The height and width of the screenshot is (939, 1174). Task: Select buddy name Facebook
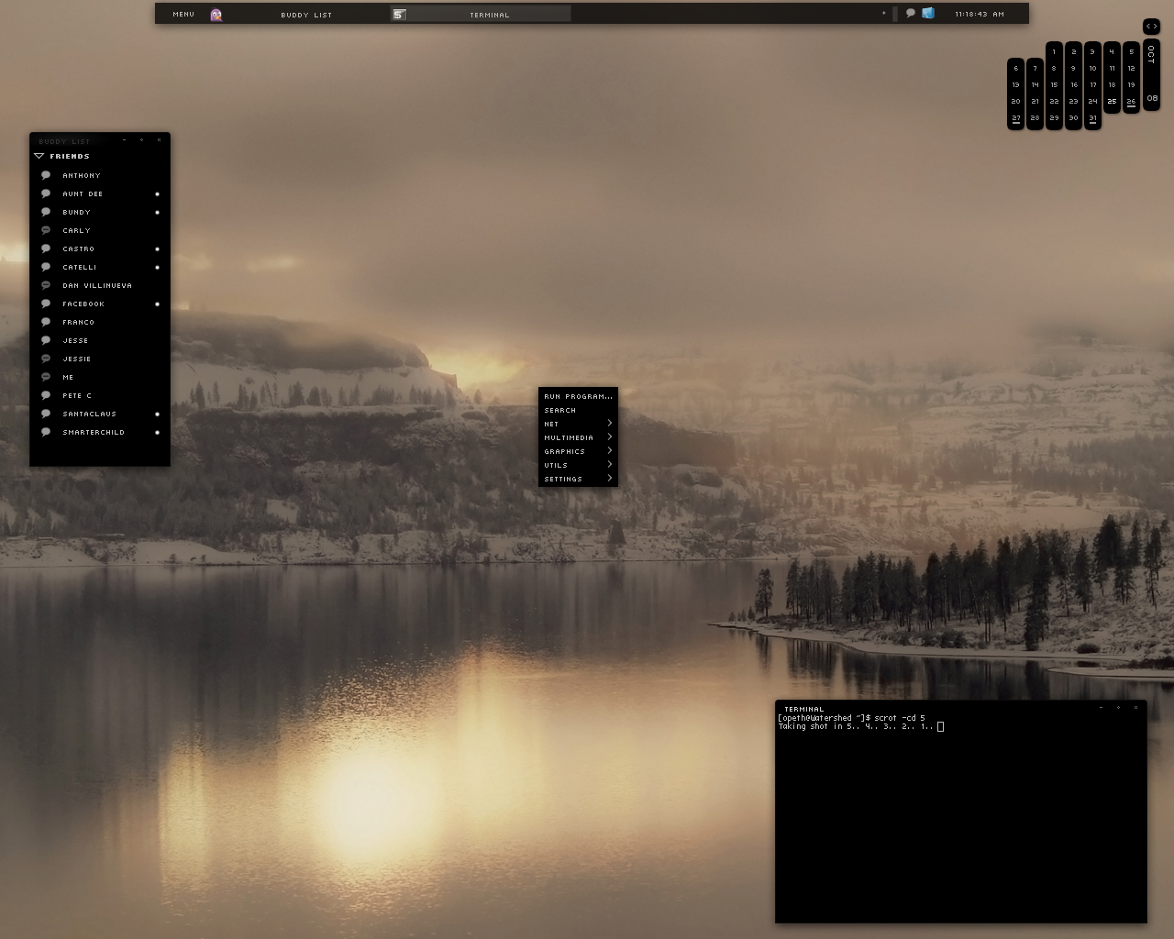(83, 304)
